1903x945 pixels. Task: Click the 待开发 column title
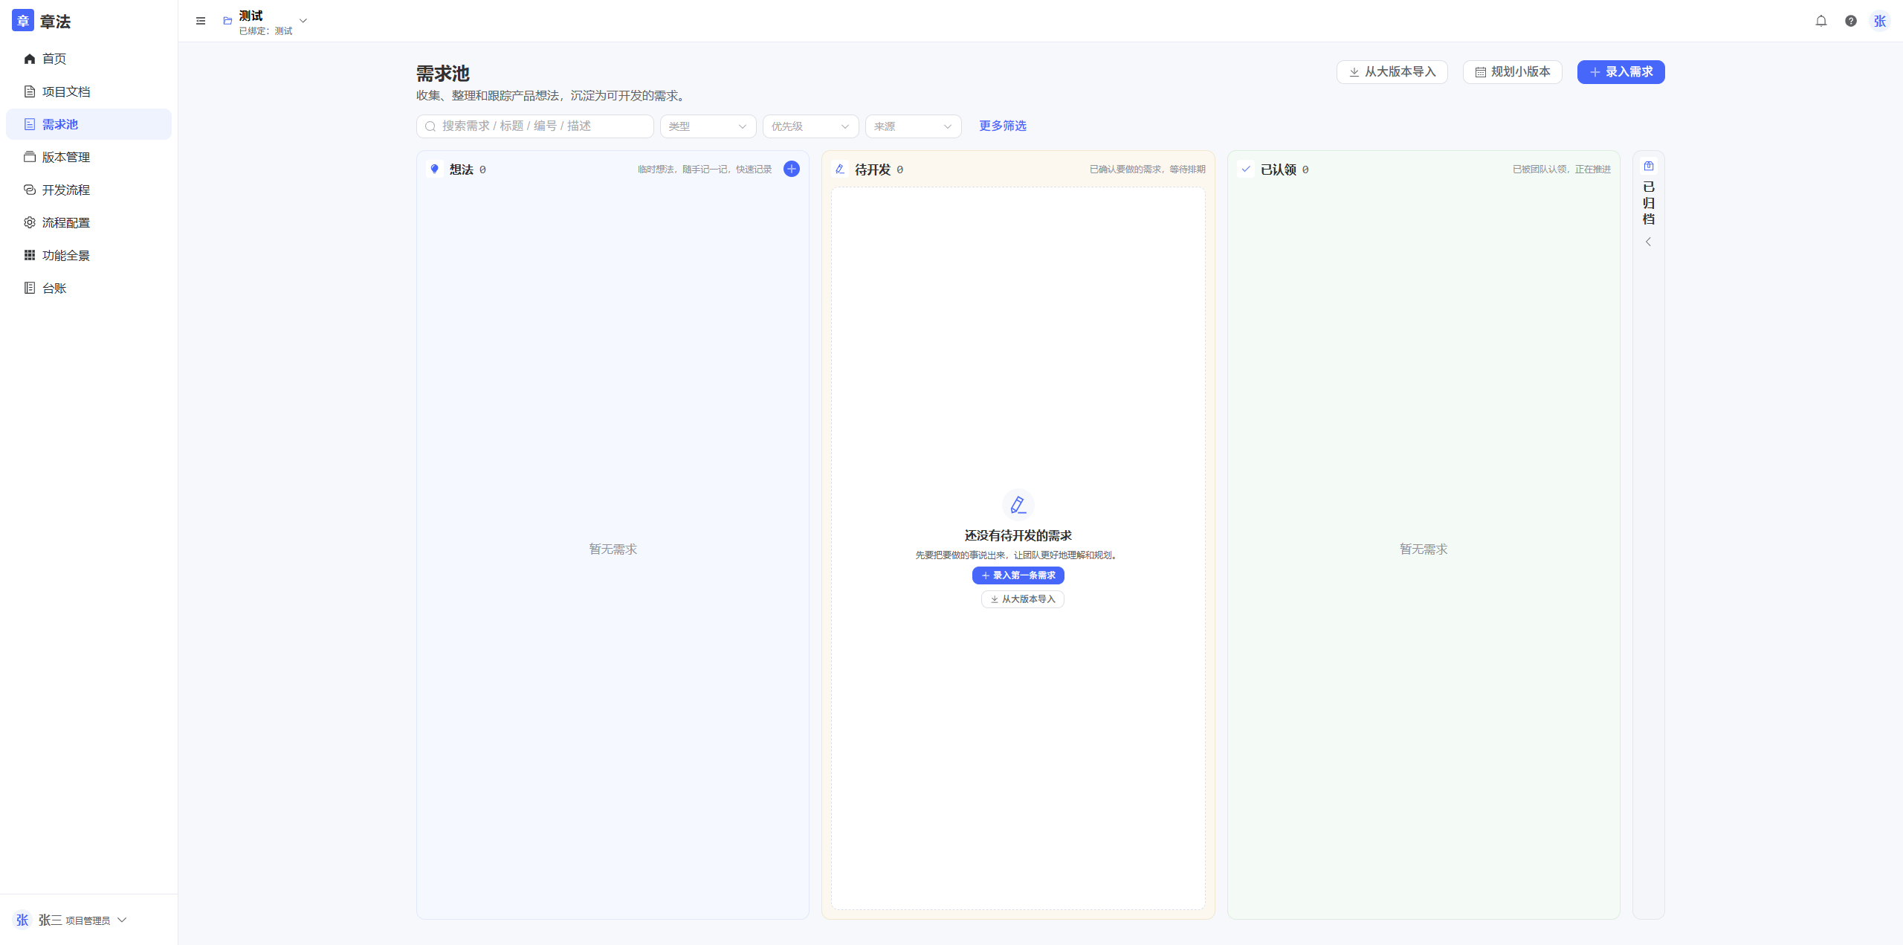(x=872, y=170)
